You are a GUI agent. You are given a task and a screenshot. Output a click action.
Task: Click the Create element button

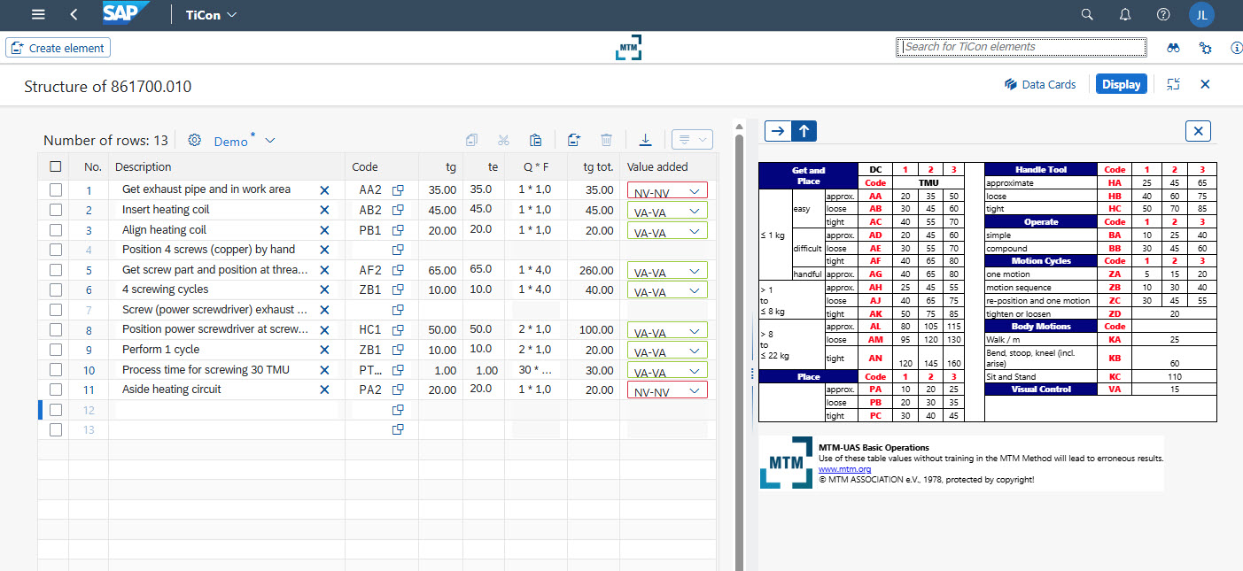[x=58, y=48]
